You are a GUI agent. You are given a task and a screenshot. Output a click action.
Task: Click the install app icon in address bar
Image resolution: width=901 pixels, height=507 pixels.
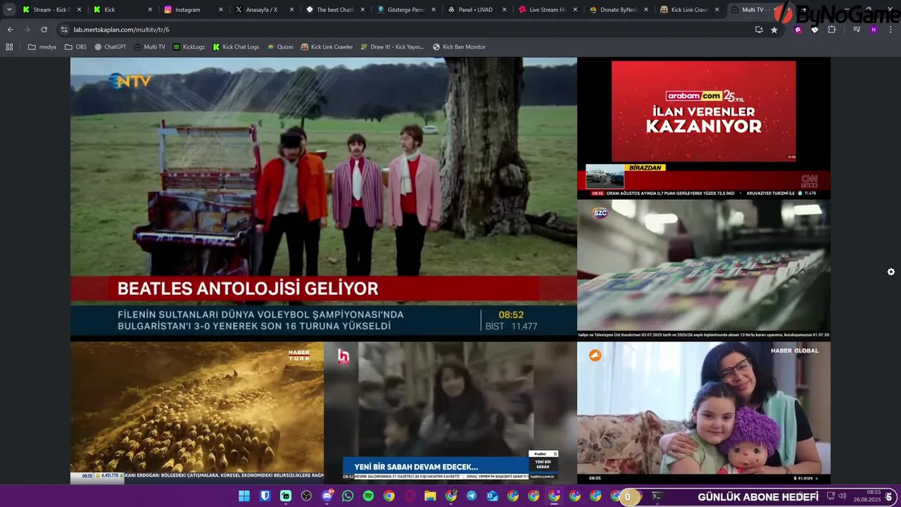(759, 30)
